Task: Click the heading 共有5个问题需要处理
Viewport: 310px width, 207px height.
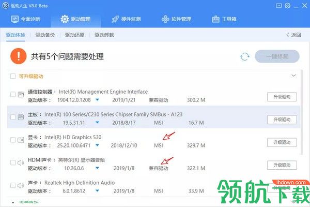Action: coord(67,56)
